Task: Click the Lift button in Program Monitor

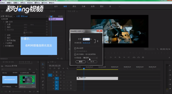Action: 134,57
